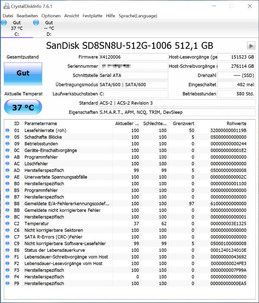Click status dot of F4 Herstellerspezifisch row
Image resolution: width=259 pixels, height=303 pixels.
pyautogui.click(x=7, y=277)
